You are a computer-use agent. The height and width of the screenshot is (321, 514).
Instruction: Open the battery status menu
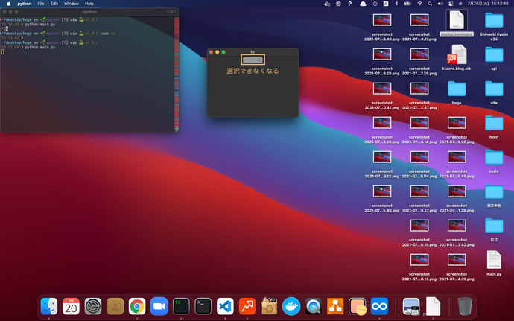coord(407,4)
